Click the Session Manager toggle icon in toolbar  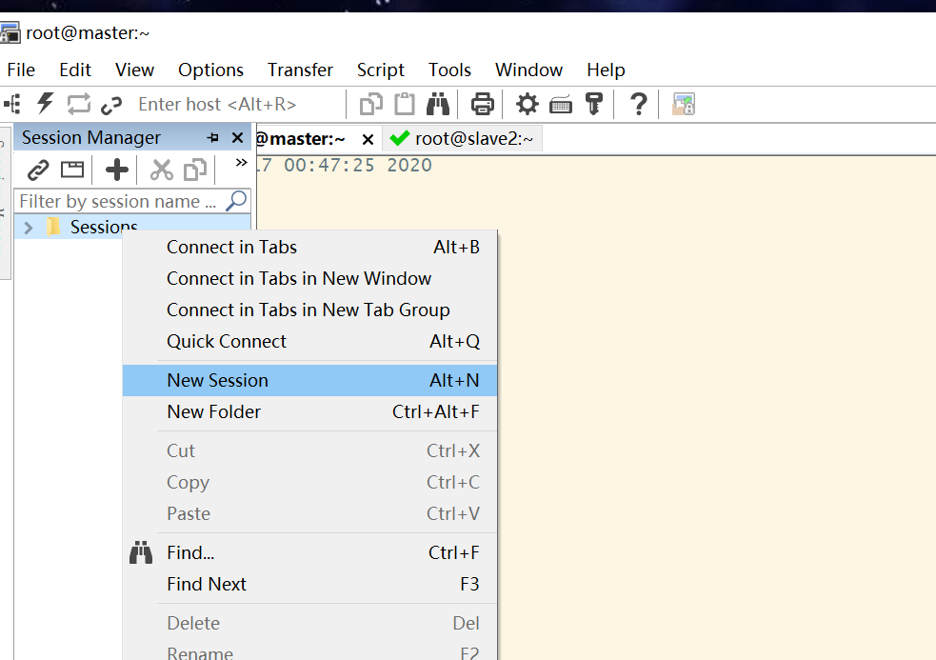click(12, 104)
